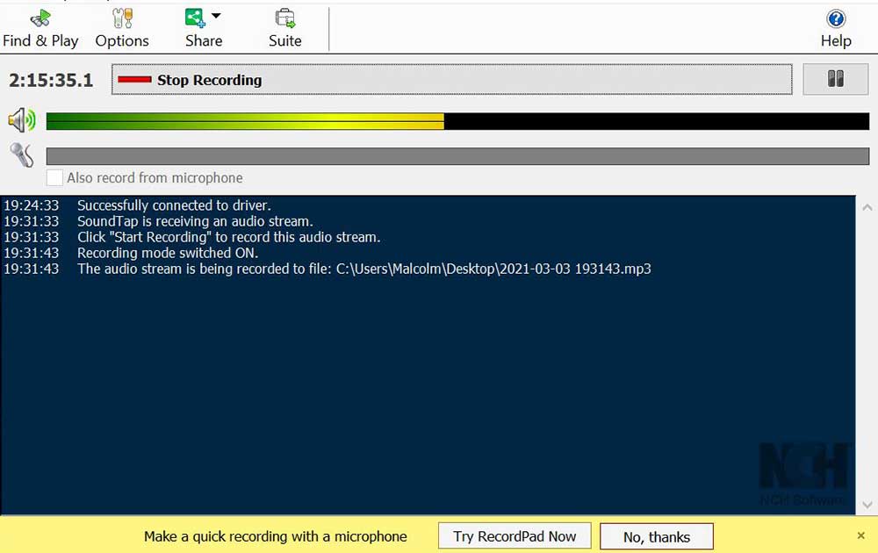
Task: Close the yellow promotion banner
Action: tap(860, 535)
